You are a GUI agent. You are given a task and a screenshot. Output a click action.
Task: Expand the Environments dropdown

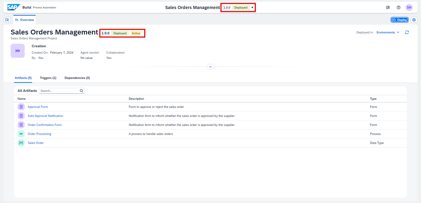[x=388, y=32]
